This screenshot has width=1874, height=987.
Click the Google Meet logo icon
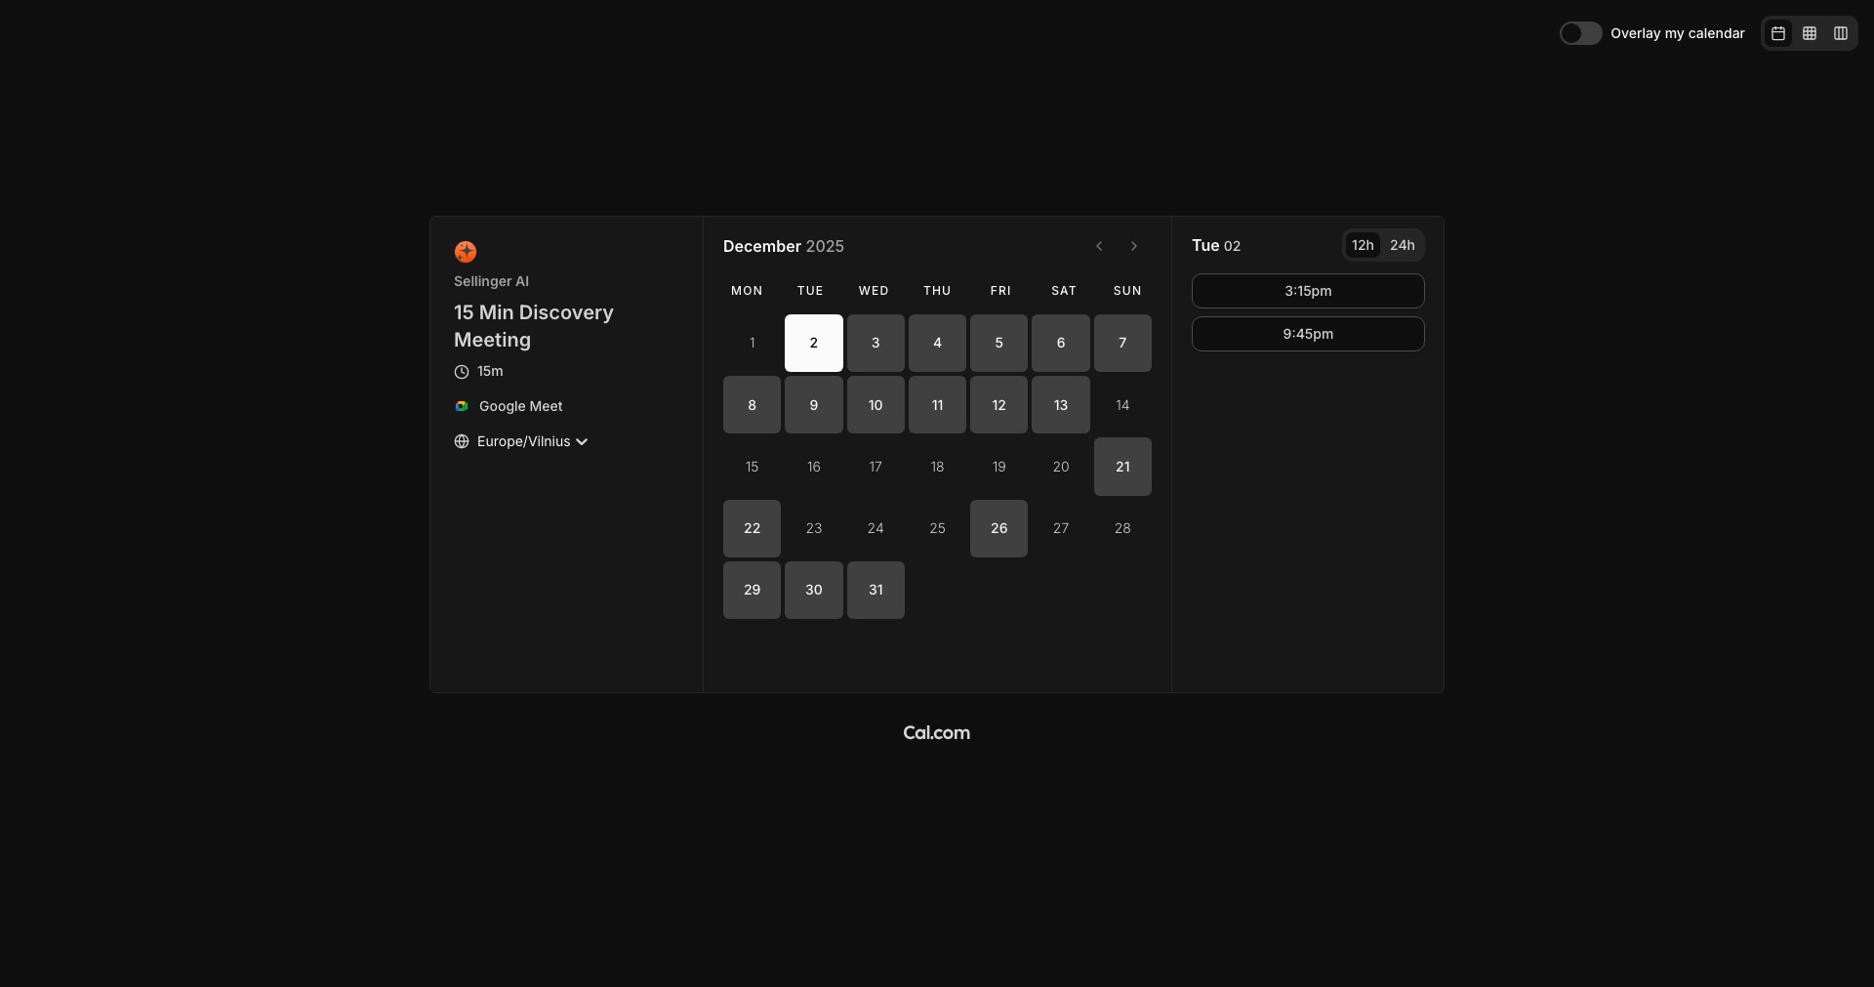(x=462, y=406)
